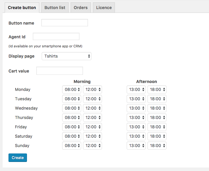Screen dimensions: 209x171
Task: Open Wednesday morning start time 08:00 dropdown
Action: coord(72,108)
